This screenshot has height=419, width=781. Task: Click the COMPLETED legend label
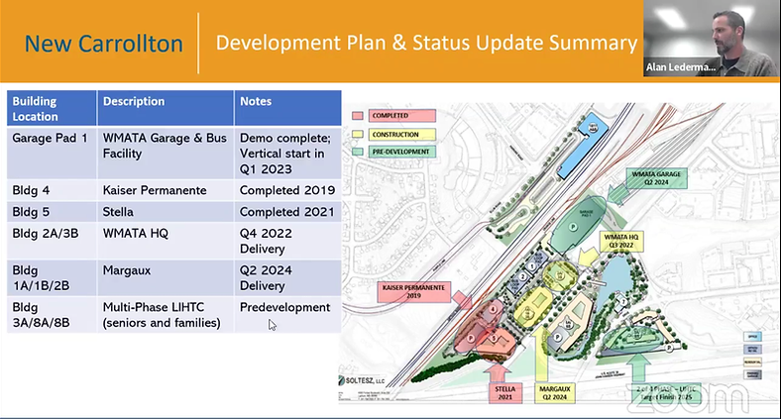[x=402, y=116]
